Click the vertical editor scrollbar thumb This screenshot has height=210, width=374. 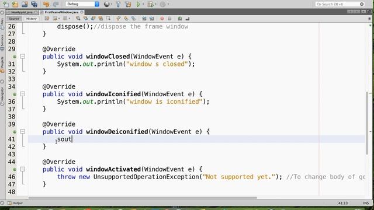point(367,123)
